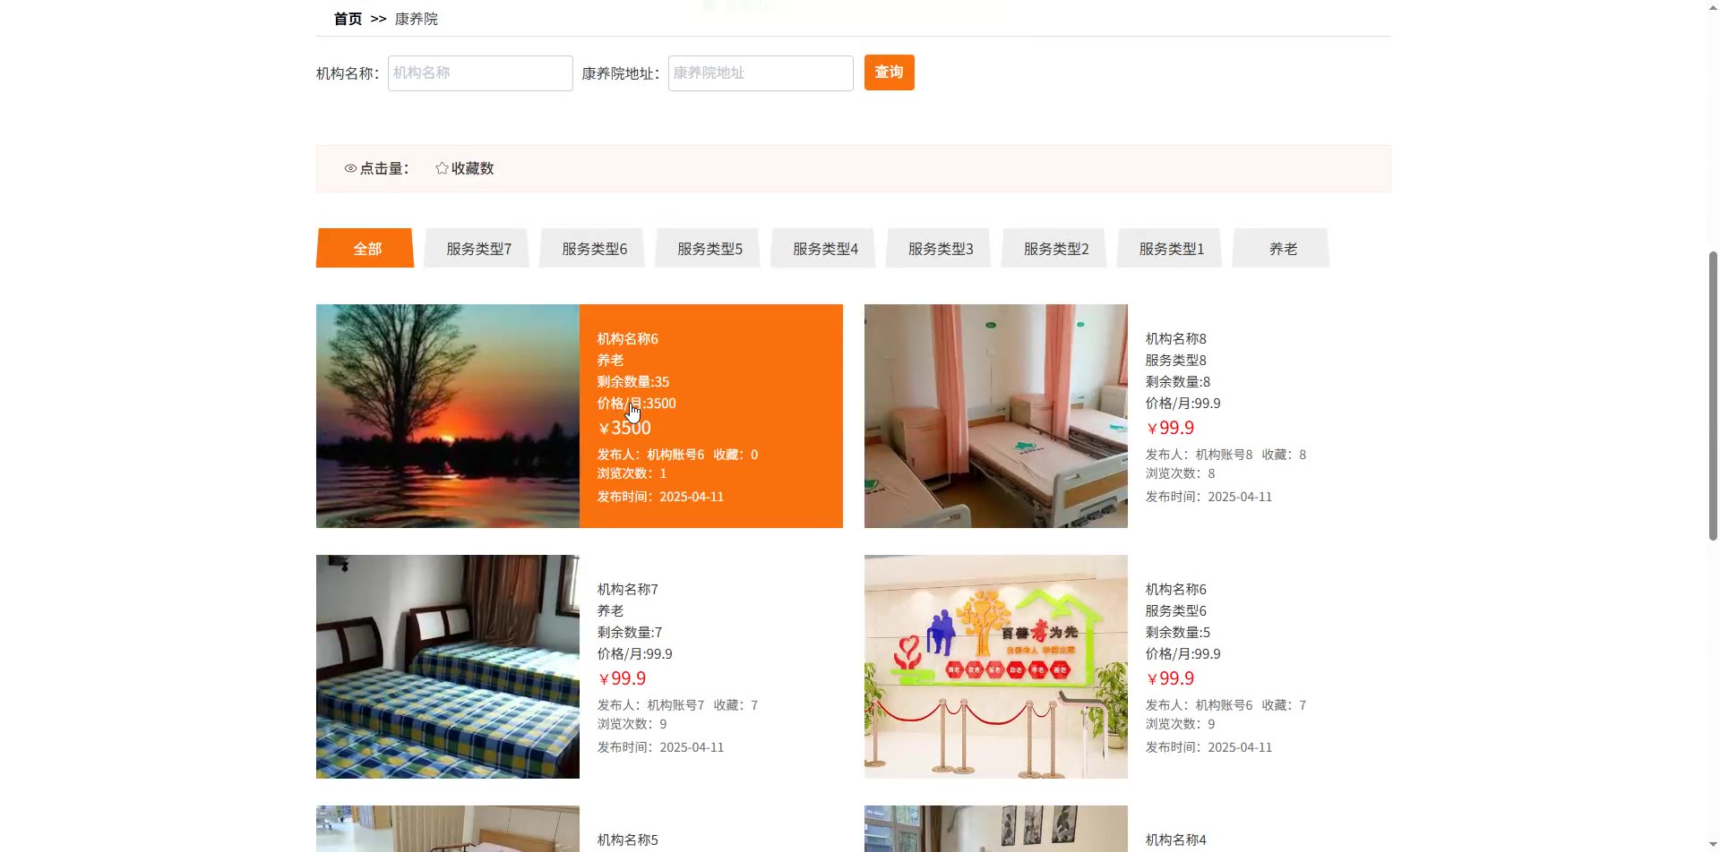The image size is (1720, 852).
Task: Focus the 机构名称 search input
Action: [480, 73]
